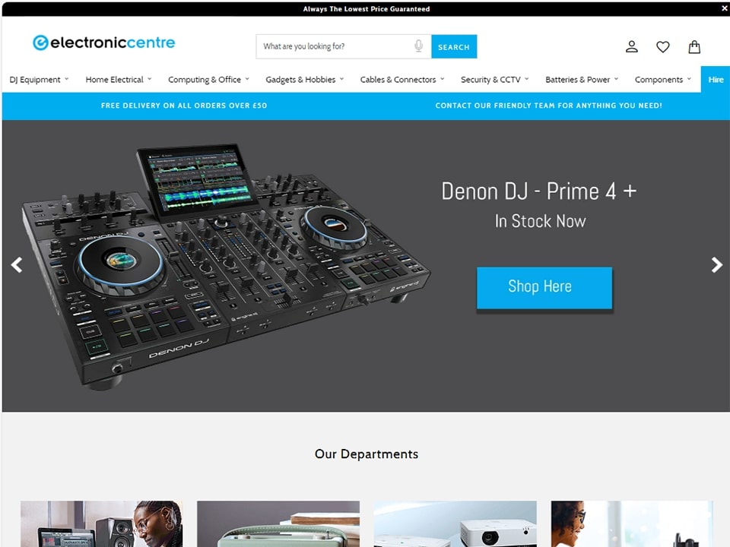Click the Shop Here button
Screen dimensions: 730x547
click(544, 287)
